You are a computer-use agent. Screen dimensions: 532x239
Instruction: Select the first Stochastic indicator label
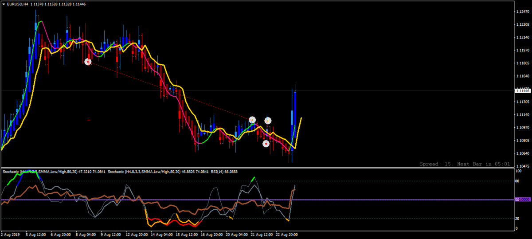tap(55, 171)
